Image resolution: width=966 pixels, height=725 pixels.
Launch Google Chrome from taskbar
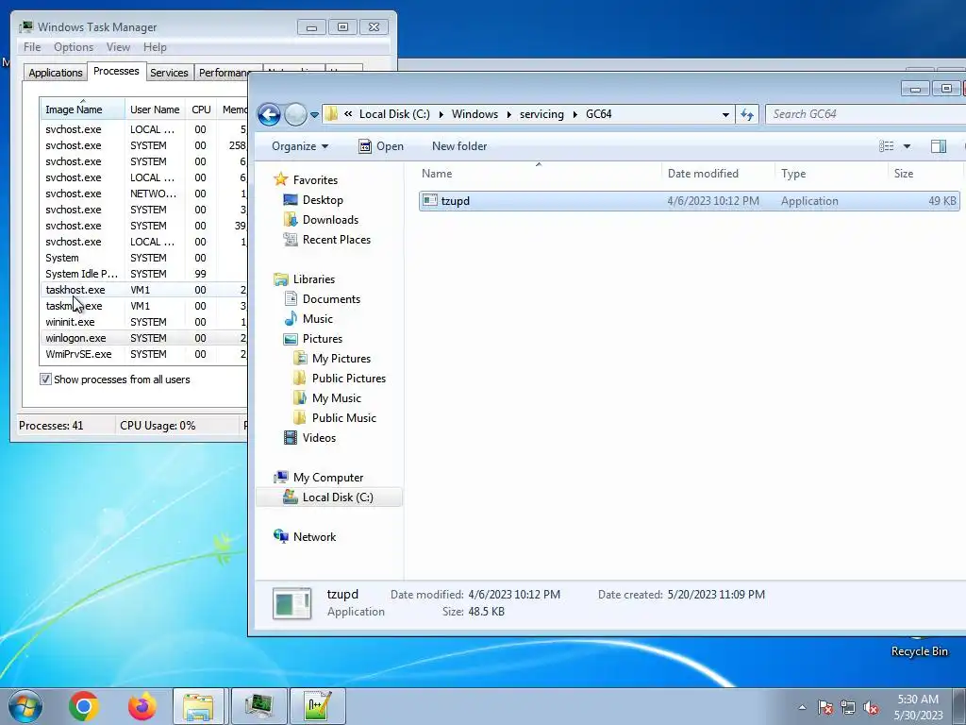tap(84, 706)
